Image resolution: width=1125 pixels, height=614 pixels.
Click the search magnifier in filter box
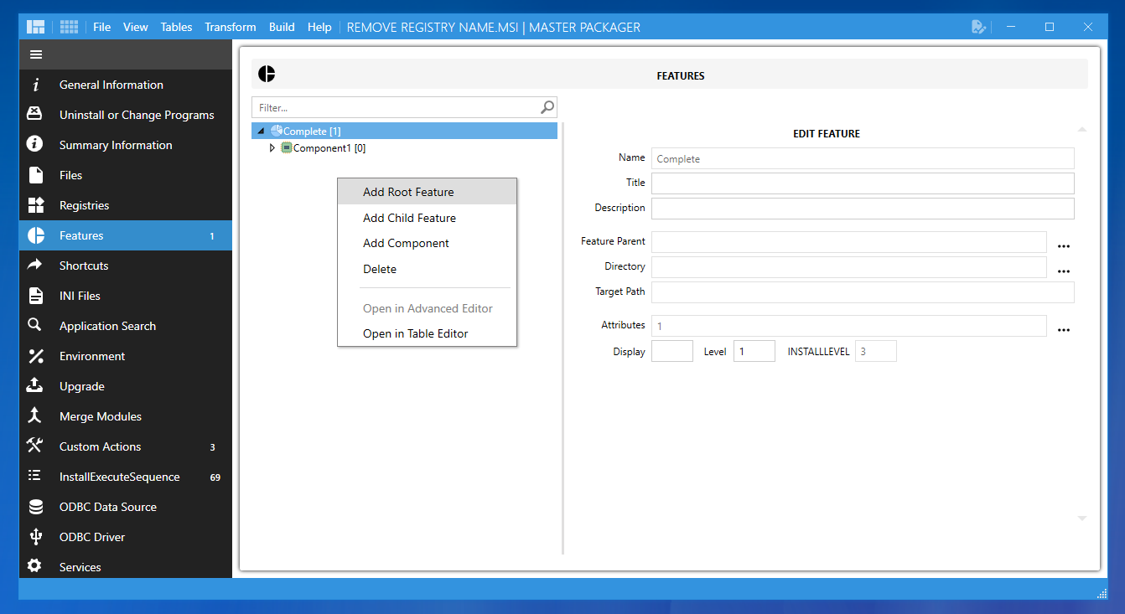click(547, 107)
